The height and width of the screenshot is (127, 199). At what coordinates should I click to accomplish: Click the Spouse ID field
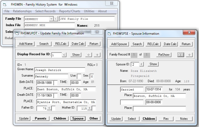(x=135, y=64)
